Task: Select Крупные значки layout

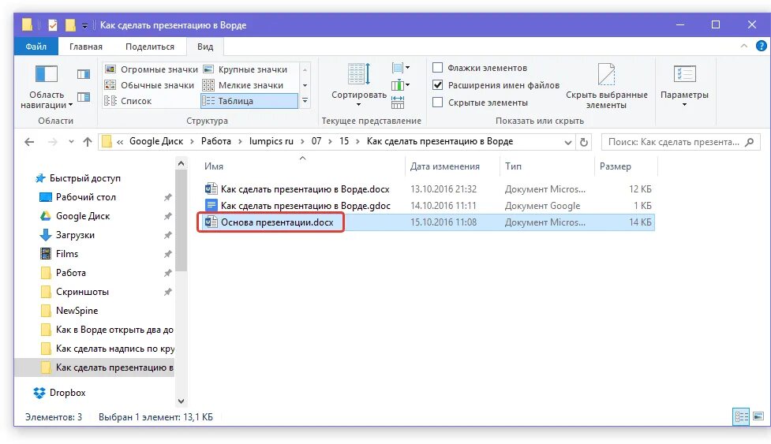Action: coord(245,69)
